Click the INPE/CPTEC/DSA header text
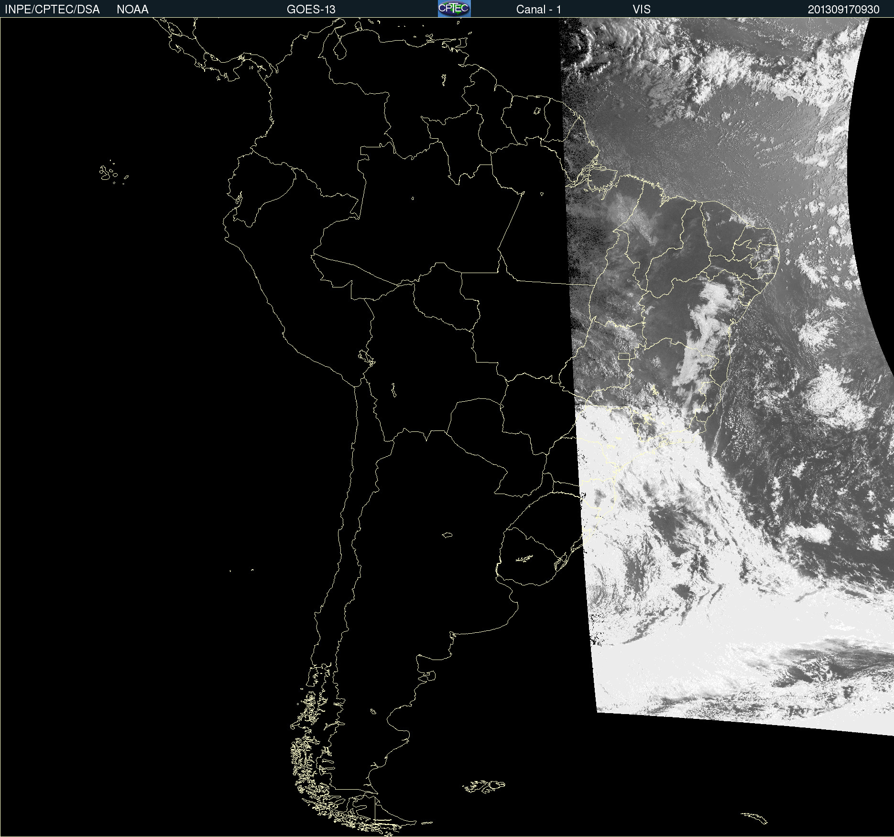The image size is (894, 837). click(x=52, y=10)
